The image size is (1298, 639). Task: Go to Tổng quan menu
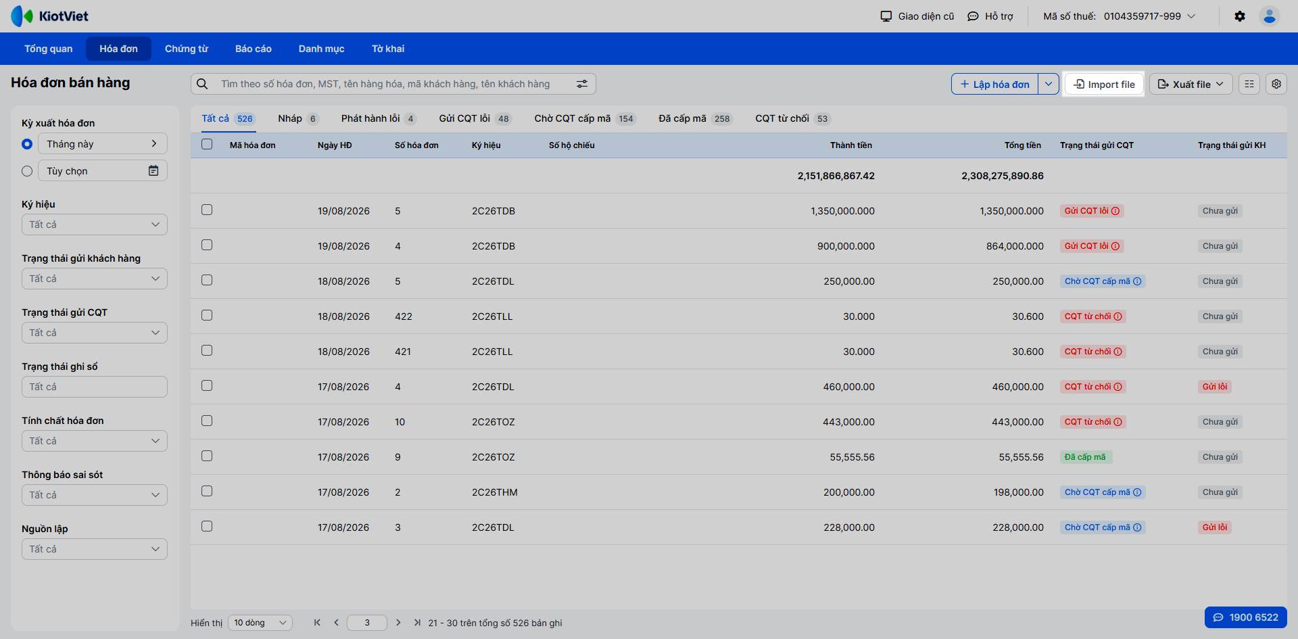(x=49, y=49)
